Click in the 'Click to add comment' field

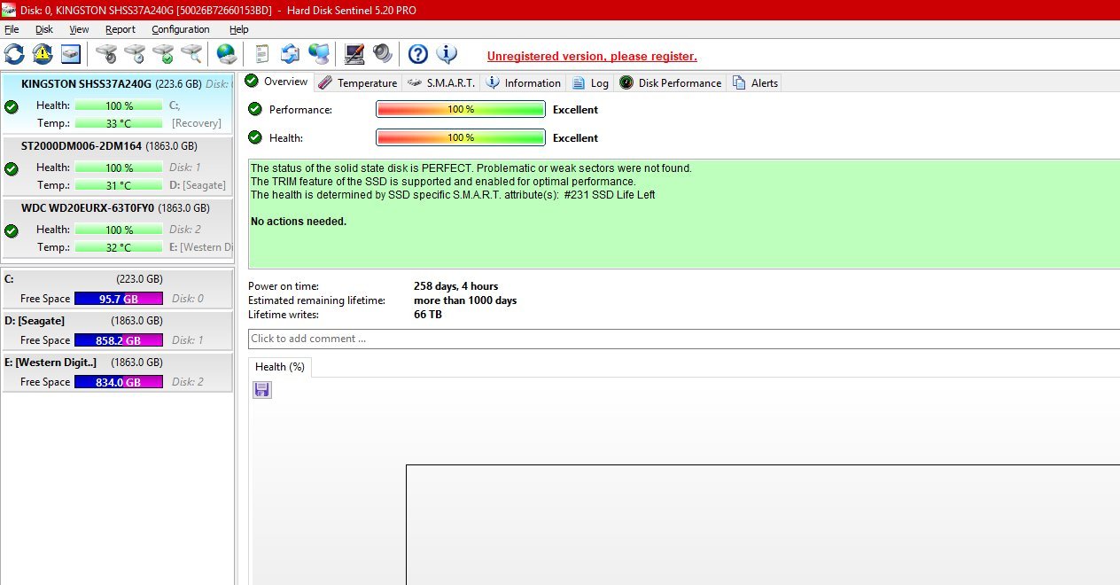684,339
